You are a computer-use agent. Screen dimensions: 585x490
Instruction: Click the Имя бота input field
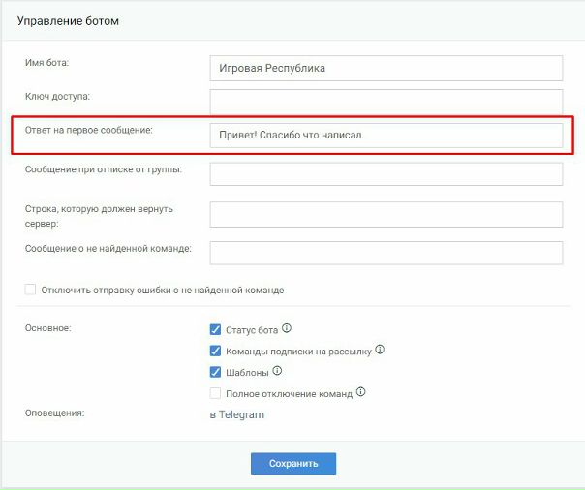click(385, 69)
